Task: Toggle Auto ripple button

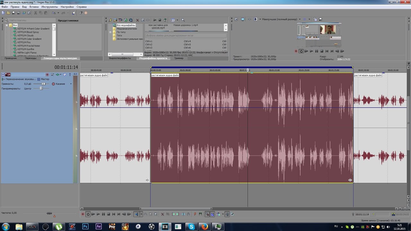Action: point(218,214)
